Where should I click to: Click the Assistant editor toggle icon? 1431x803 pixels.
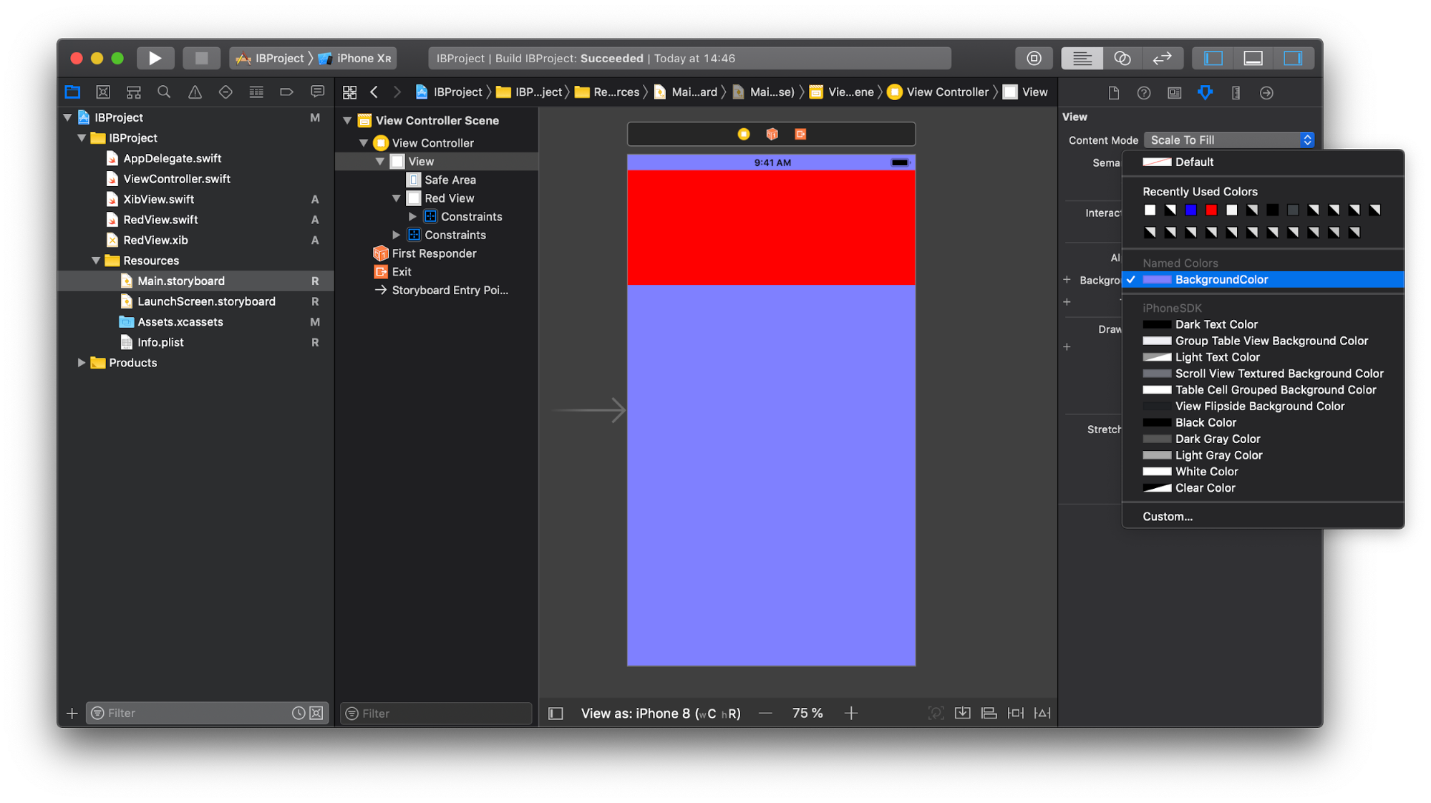pyautogui.click(x=1122, y=58)
